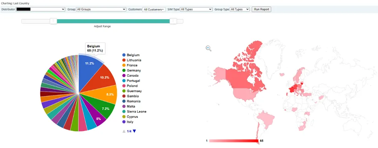Select the France legend color dot

pyautogui.click(x=124, y=65)
